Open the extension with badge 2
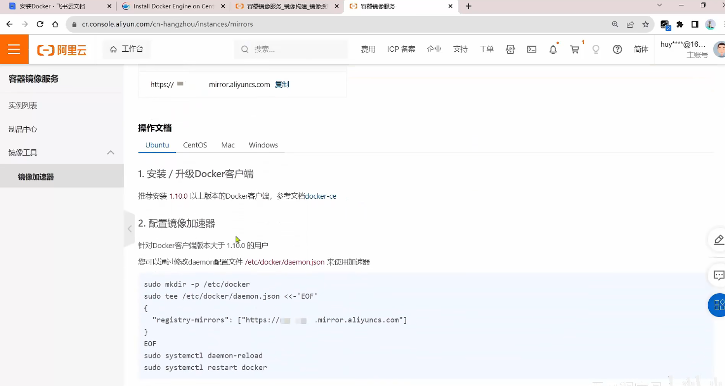Viewport: 725px width, 386px height. [x=665, y=25]
